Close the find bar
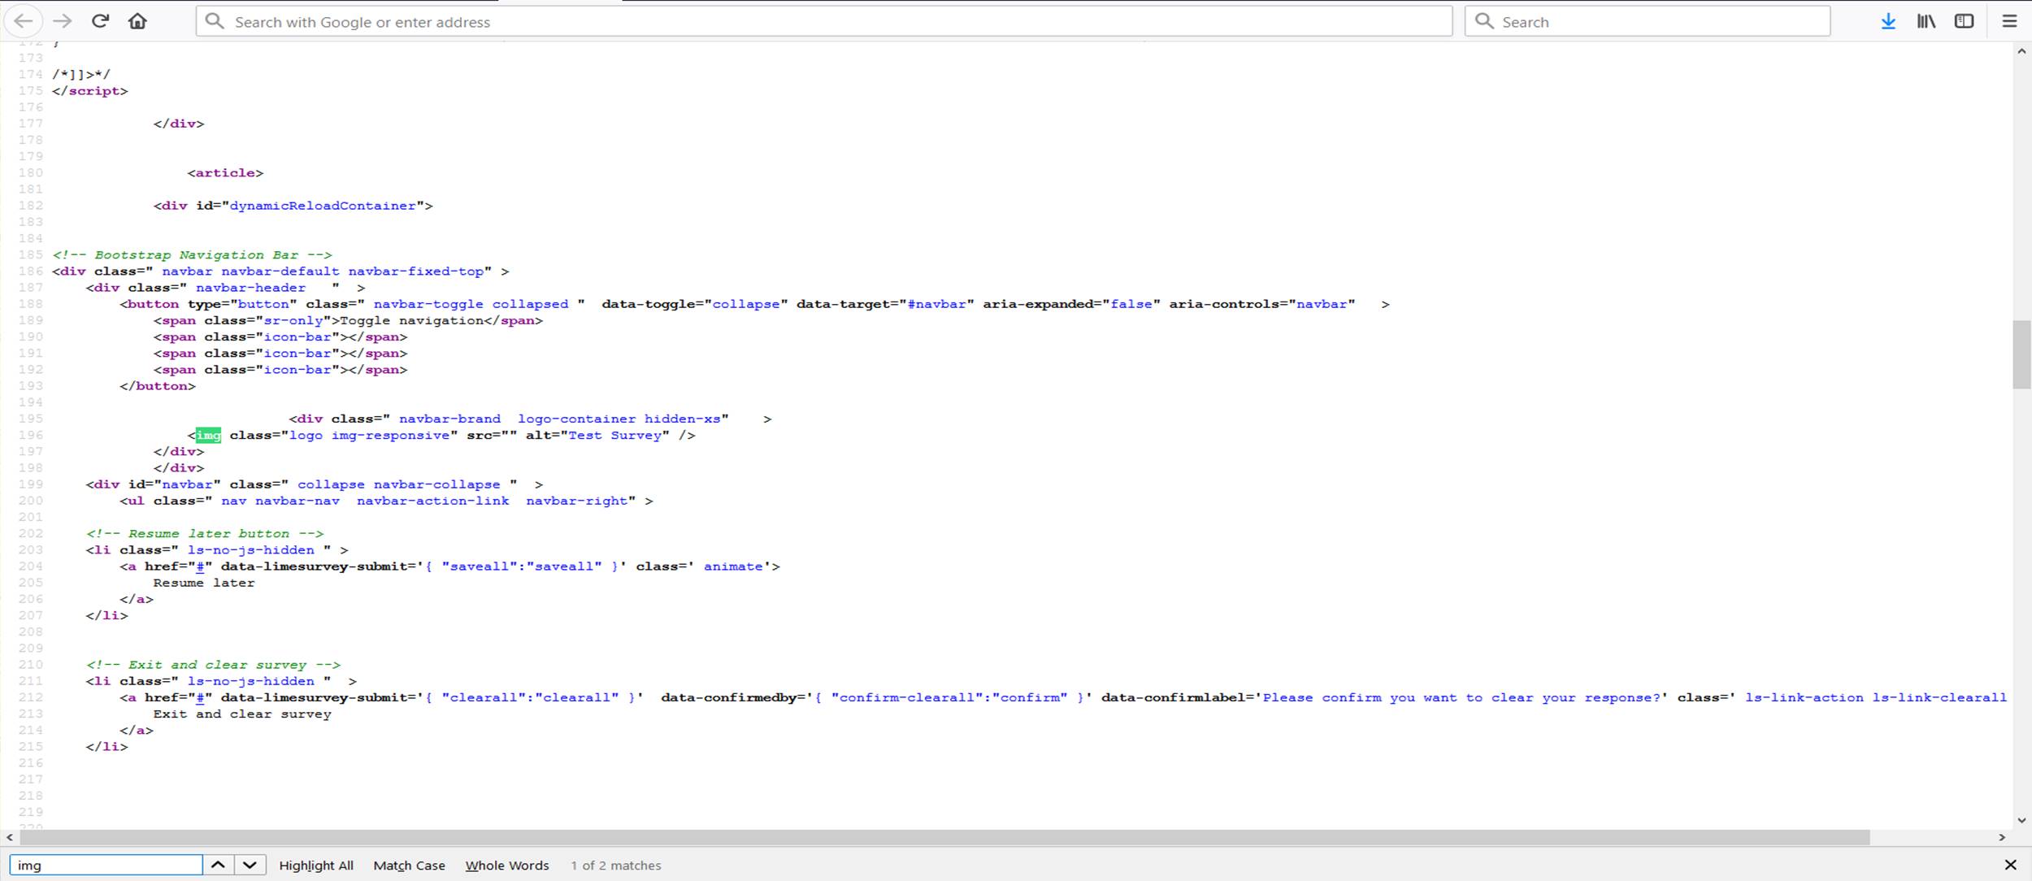This screenshot has height=881, width=2032. (x=2010, y=865)
